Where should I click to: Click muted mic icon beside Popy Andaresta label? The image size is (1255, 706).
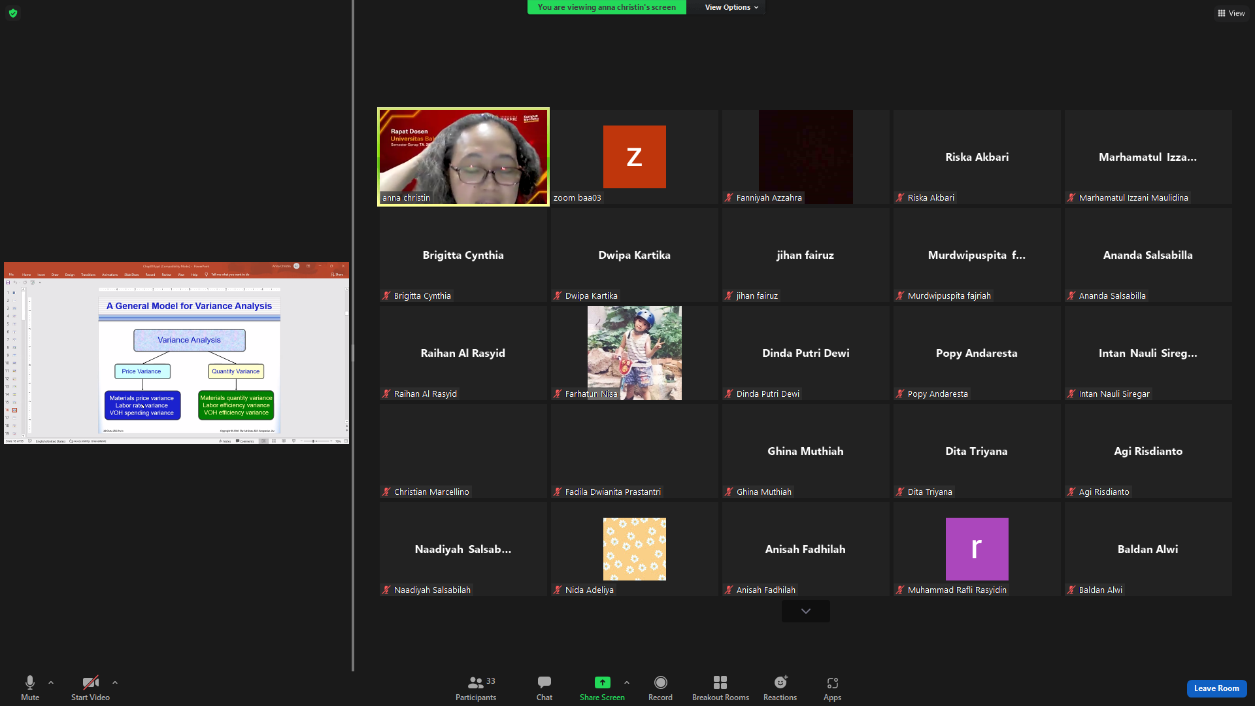pyautogui.click(x=900, y=394)
